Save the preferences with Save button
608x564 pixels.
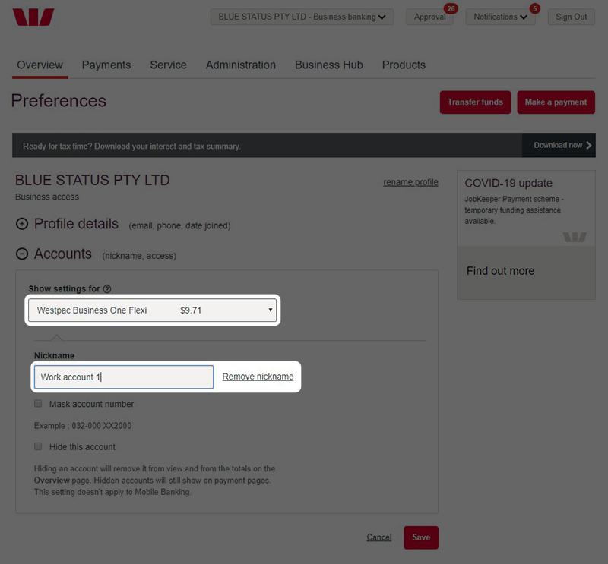(x=421, y=537)
